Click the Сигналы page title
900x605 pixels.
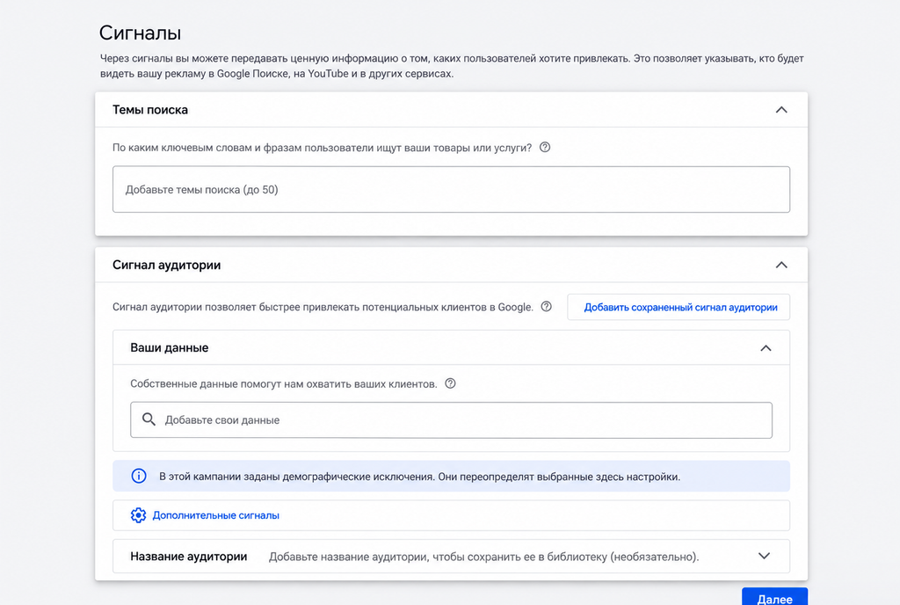tap(140, 33)
